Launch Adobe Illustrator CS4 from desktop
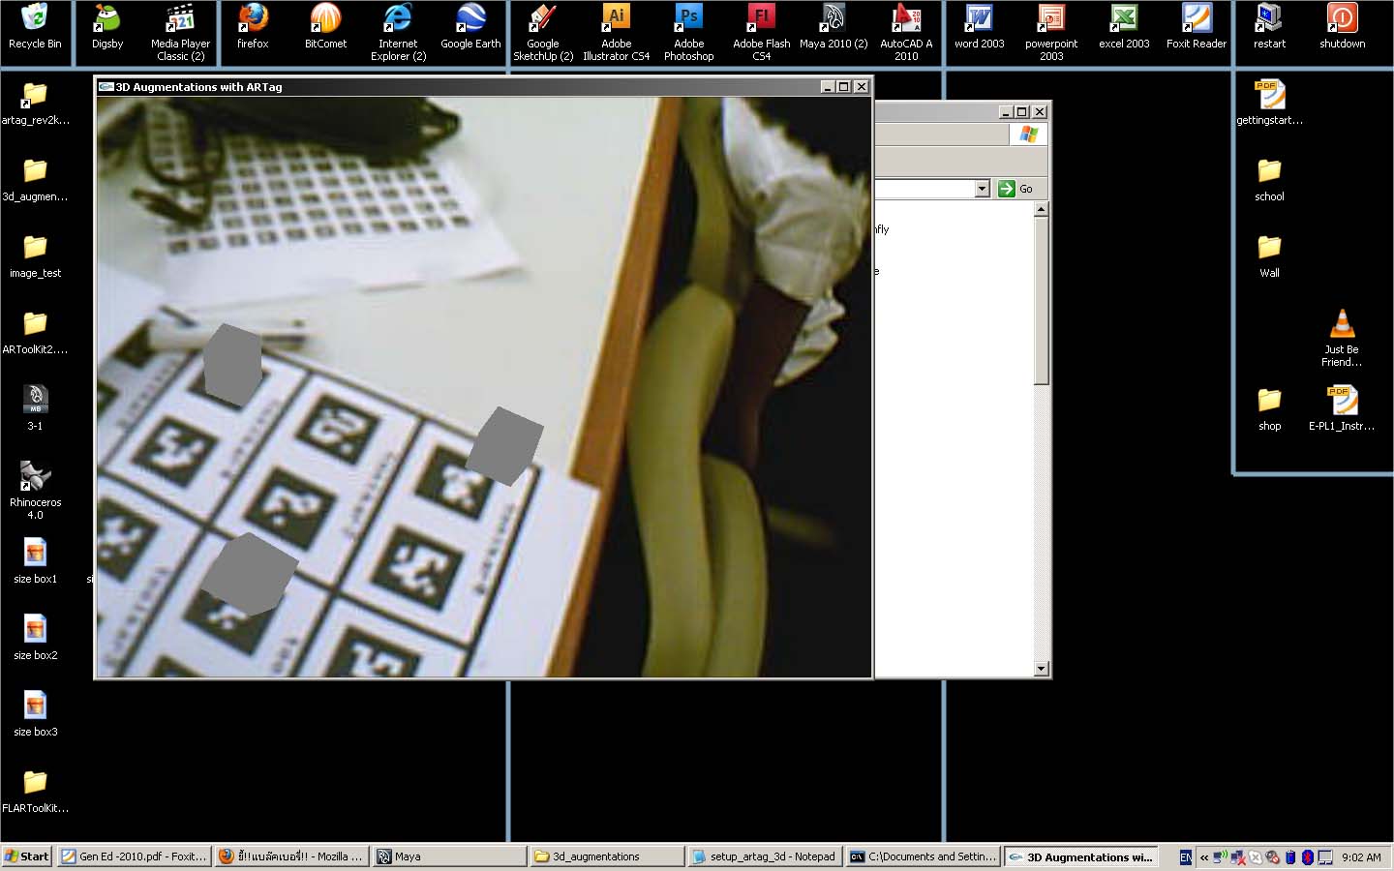 (x=616, y=19)
